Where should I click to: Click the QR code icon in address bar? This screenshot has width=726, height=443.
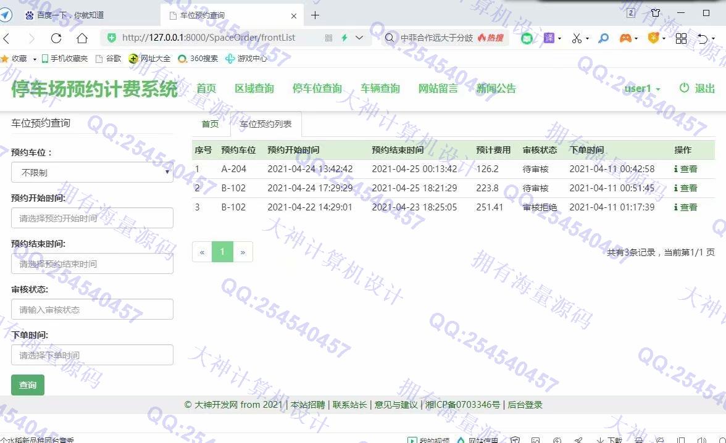coord(328,38)
